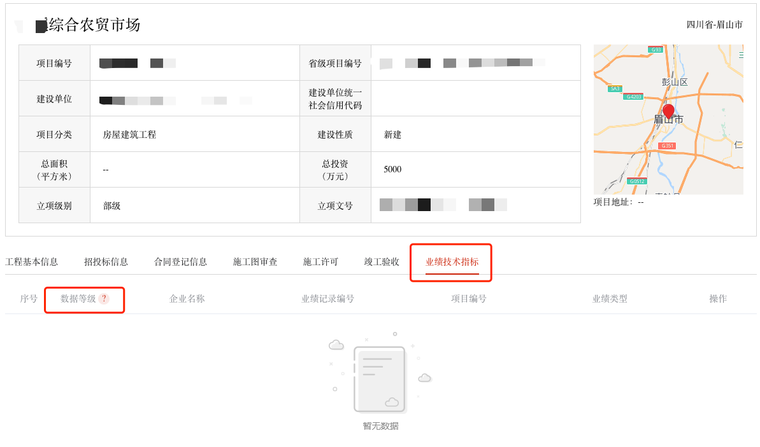Switch to the 招投标信息 tab
760x447 pixels.
point(106,262)
